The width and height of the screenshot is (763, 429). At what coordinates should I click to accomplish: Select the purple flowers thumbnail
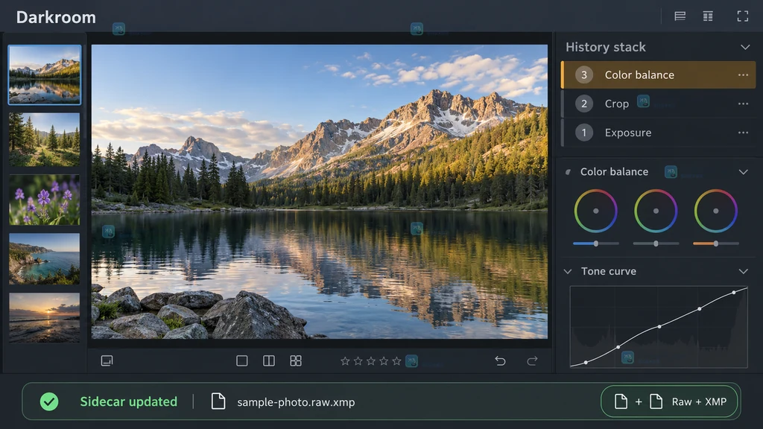[x=44, y=200]
